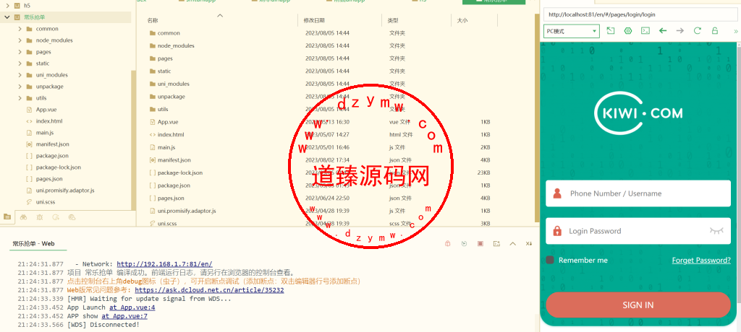Collapse the console panel with up chevron
Screen dimensions: 741x332
point(512,243)
